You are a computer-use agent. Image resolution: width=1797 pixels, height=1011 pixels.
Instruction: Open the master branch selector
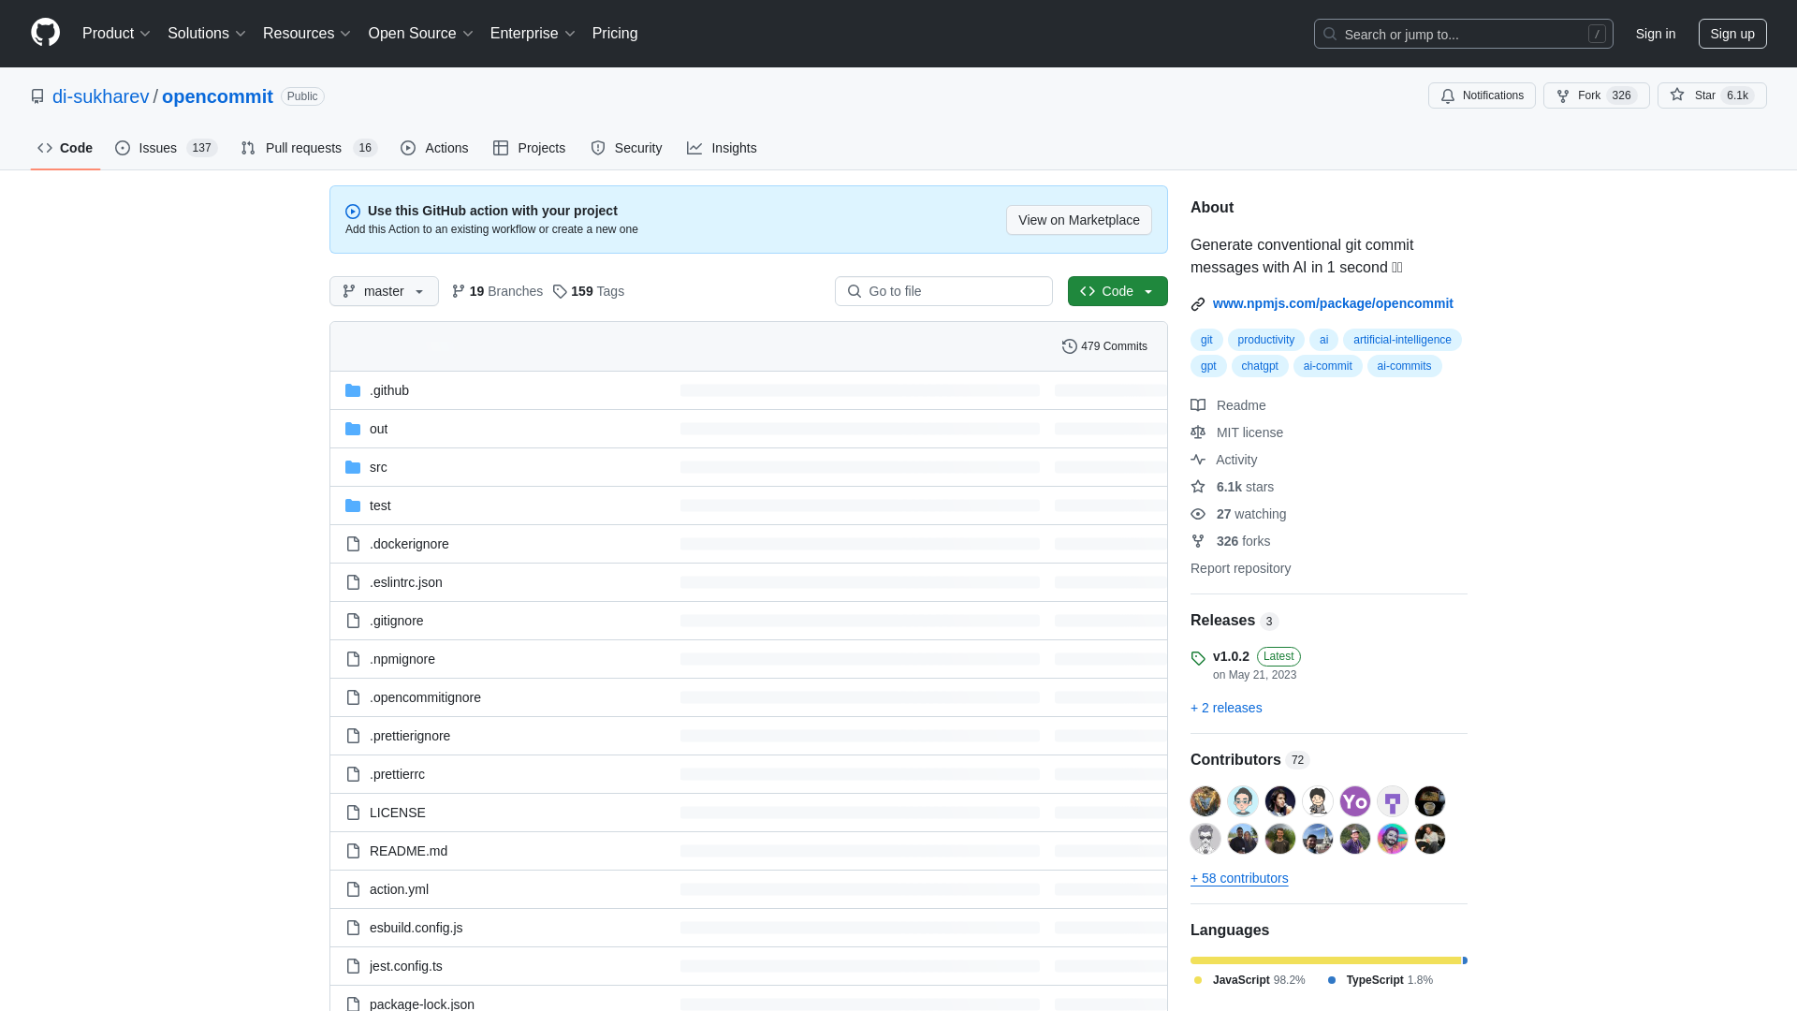coord(384,291)
